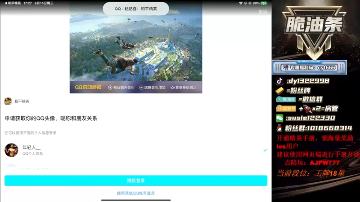The image size is (360, 202).
Task: Click the 粉丝群:1018668314 text
Action: (x=319, y=128)
